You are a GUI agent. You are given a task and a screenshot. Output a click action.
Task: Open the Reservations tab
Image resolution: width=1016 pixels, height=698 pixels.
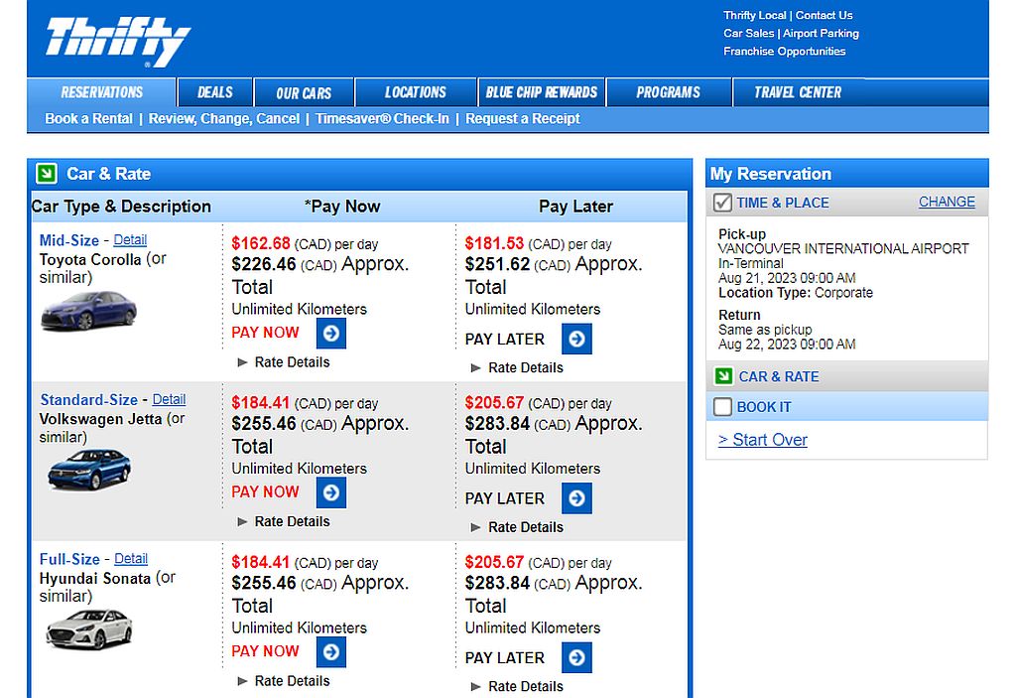point(102,92)
